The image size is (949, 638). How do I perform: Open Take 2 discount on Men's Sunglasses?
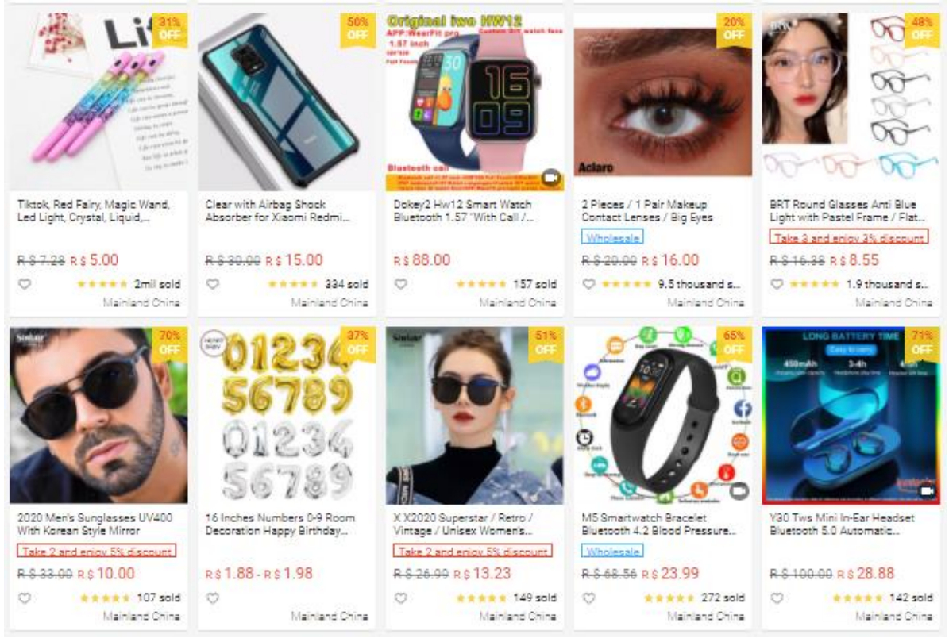[97, 551]
